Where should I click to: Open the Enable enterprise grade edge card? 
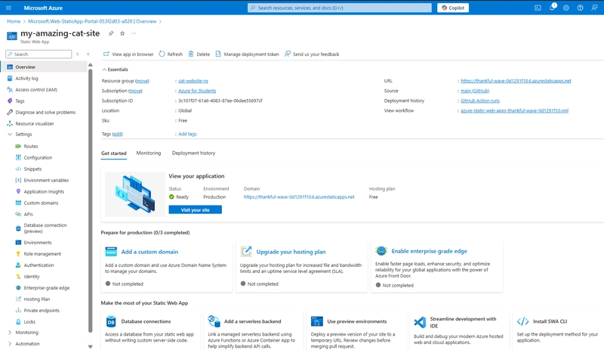tap(437, 267)
